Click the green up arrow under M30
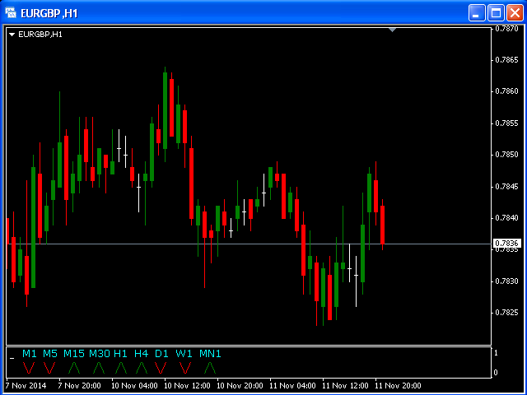 click(x=99, y=368)
